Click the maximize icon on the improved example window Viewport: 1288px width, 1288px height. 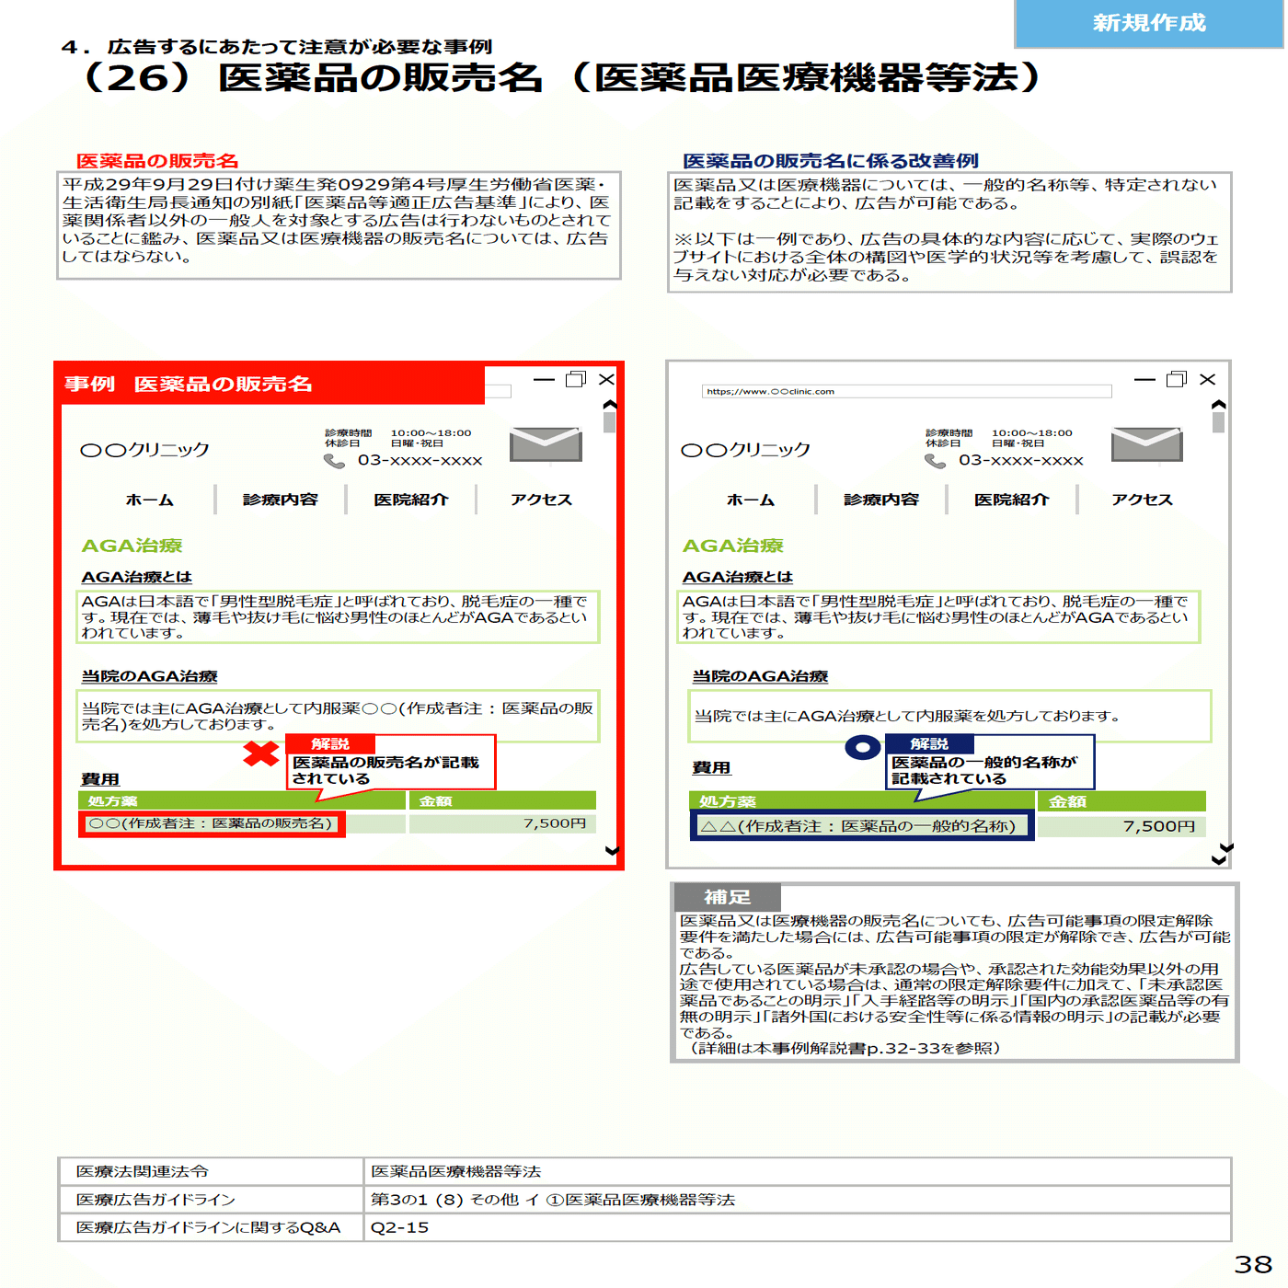(x=1175, y=379)
